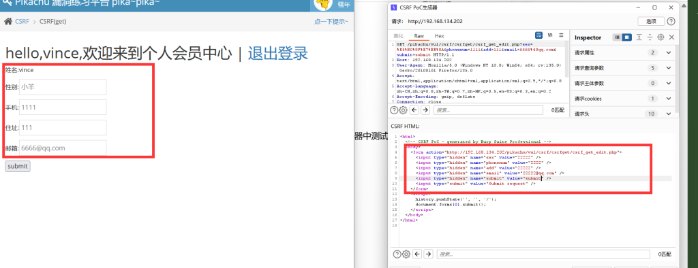Click the CSRF(get) breadcrumb text

[53, 21]
